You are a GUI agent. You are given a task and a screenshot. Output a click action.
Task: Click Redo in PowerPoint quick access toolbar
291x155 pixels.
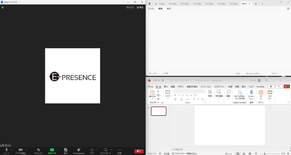[182, 81]
